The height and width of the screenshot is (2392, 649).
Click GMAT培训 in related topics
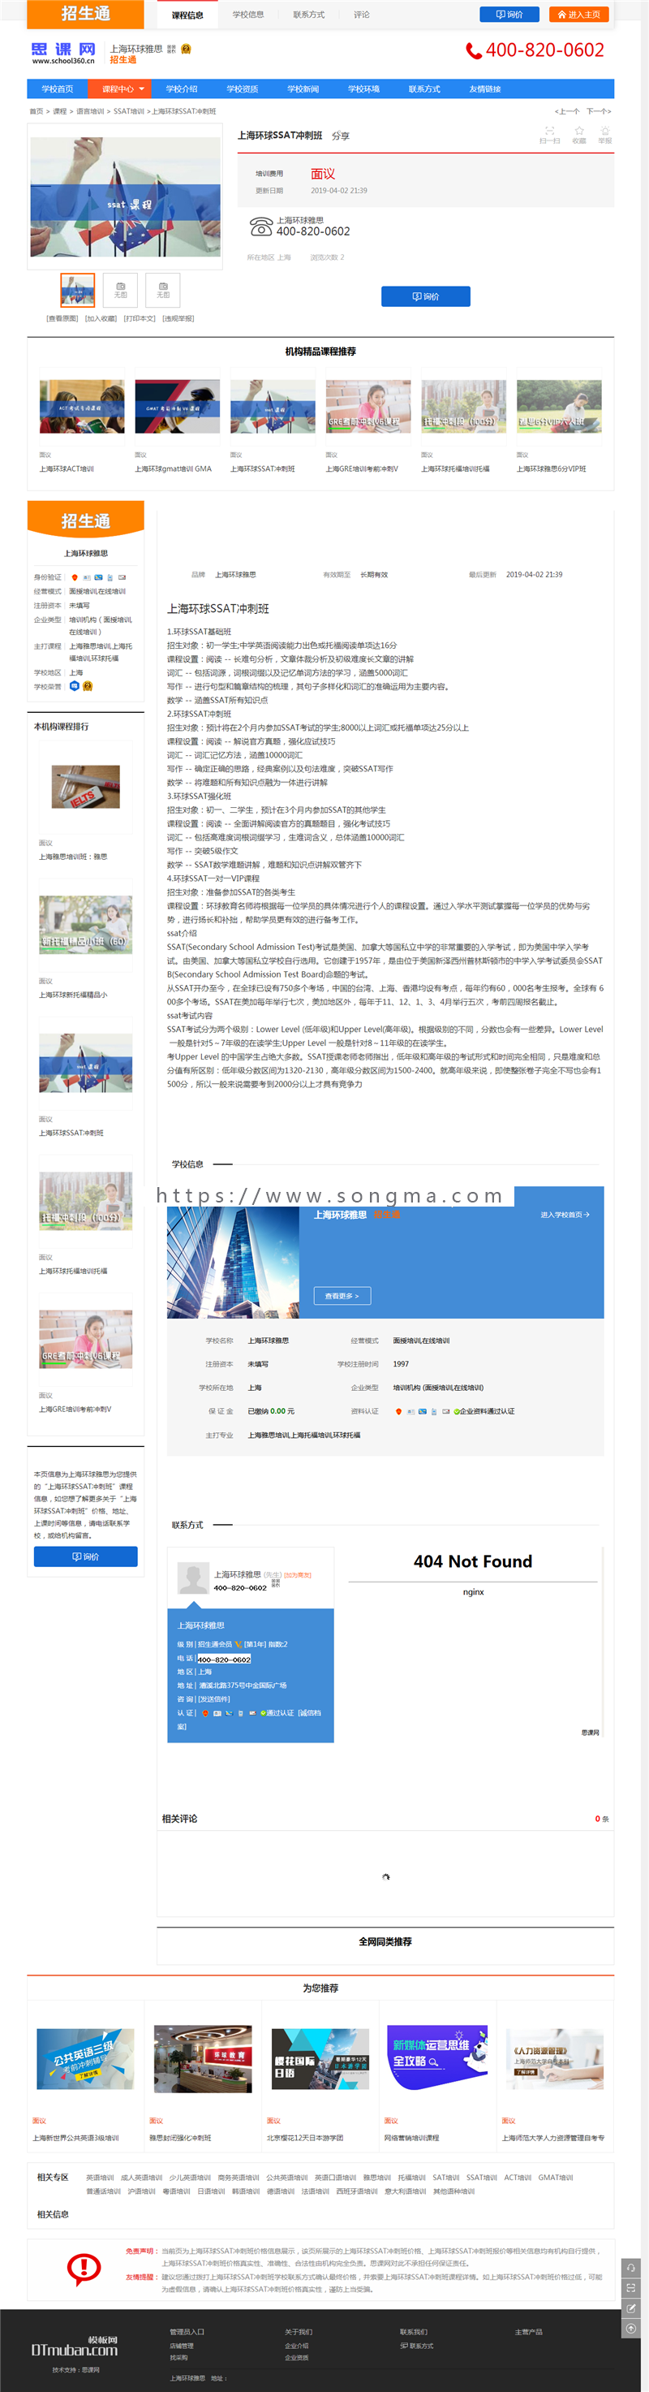point(556,2178)
